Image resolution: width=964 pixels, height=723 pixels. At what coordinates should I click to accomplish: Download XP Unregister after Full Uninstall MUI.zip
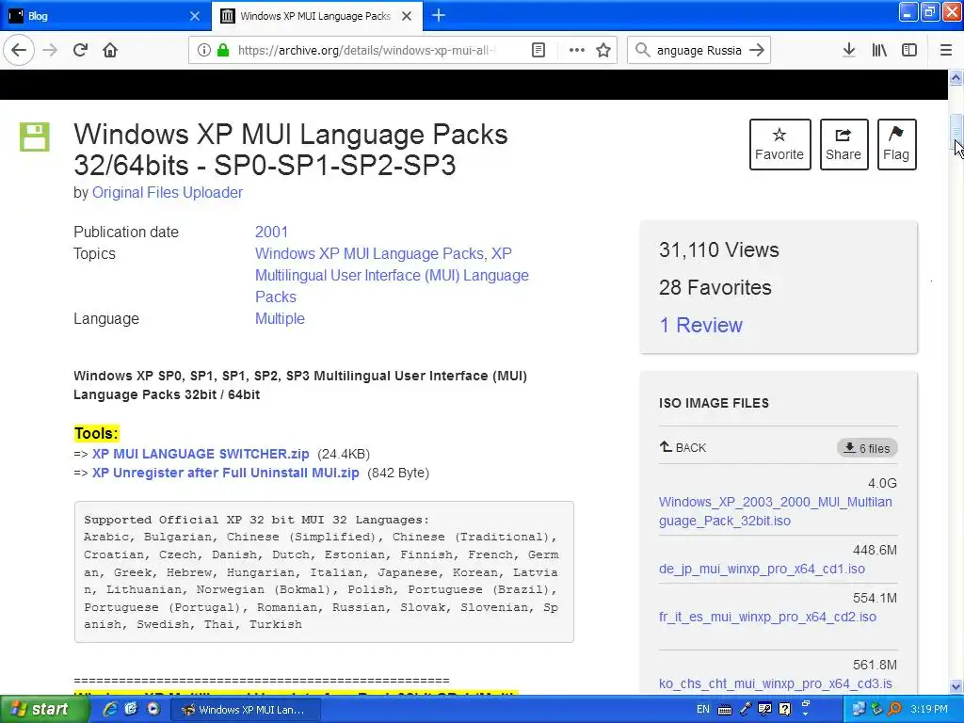point(226,473)
